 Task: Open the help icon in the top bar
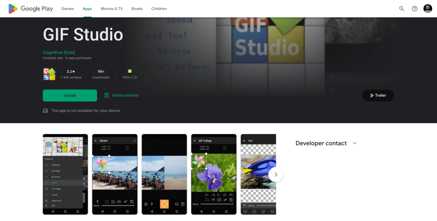click(414, 9)
